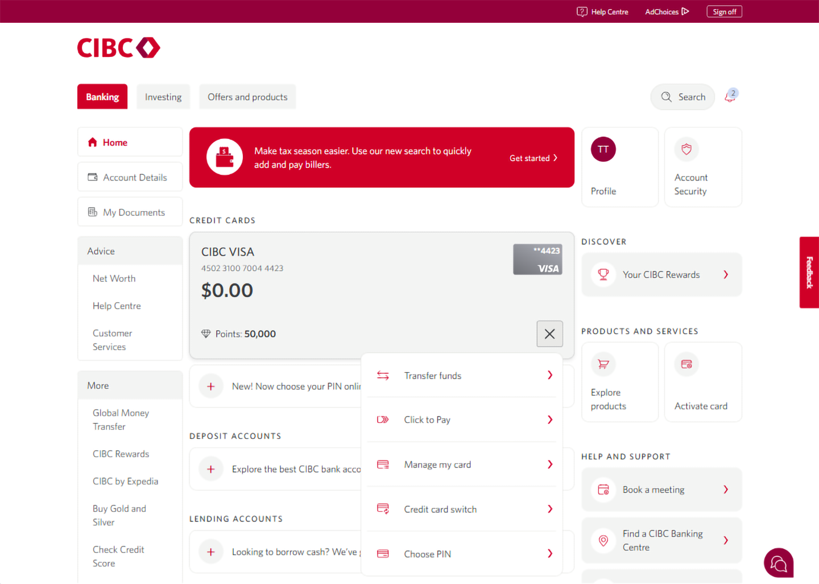Click the magnifier icon in Search

[667, 97]
